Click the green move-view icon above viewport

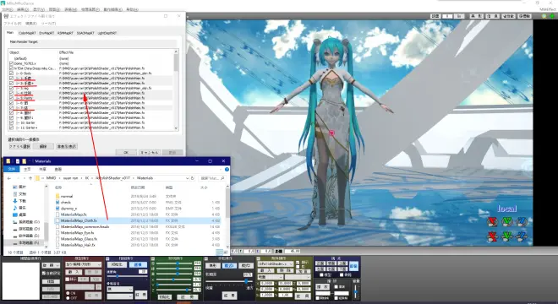click(553, 16)
